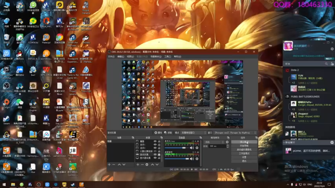The width and height of the screenshot is (335, 188).
Task: Add a new scene with plus icon
Action: pos(109,165)
